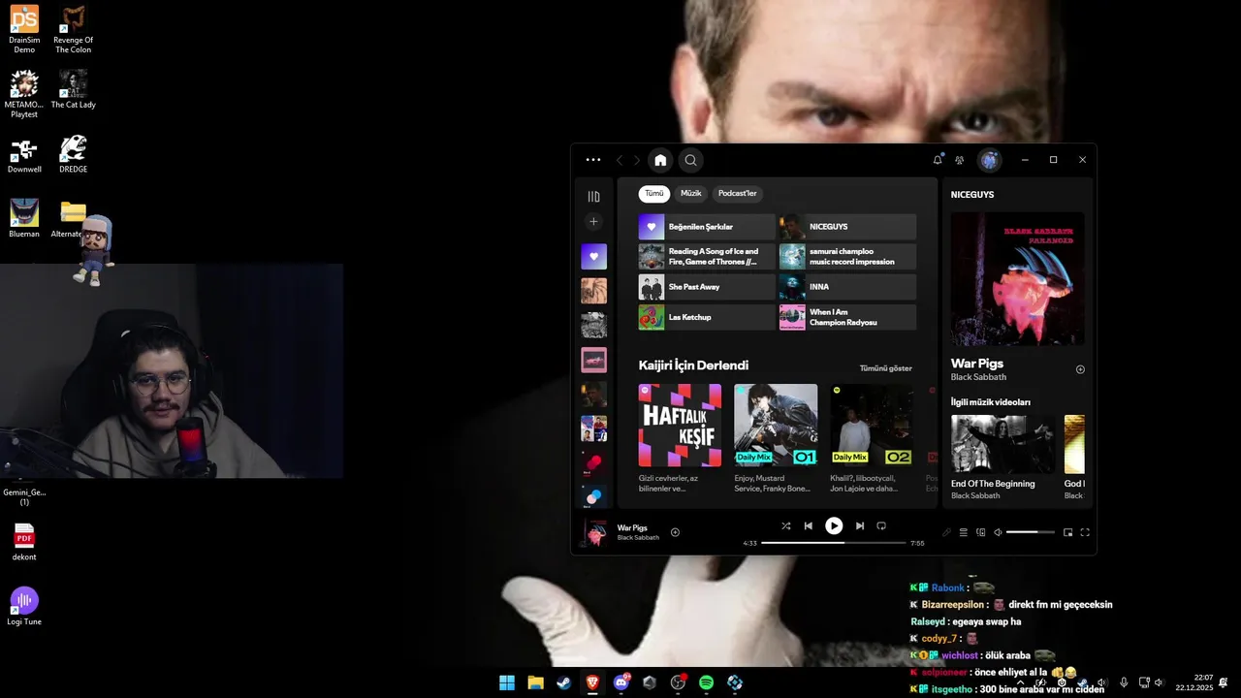Image resolution: width=1241 pixels, height=698 pixels.
Task: Open Reading A Song of Ice and Fire shortcut
Action: point(707,257)
